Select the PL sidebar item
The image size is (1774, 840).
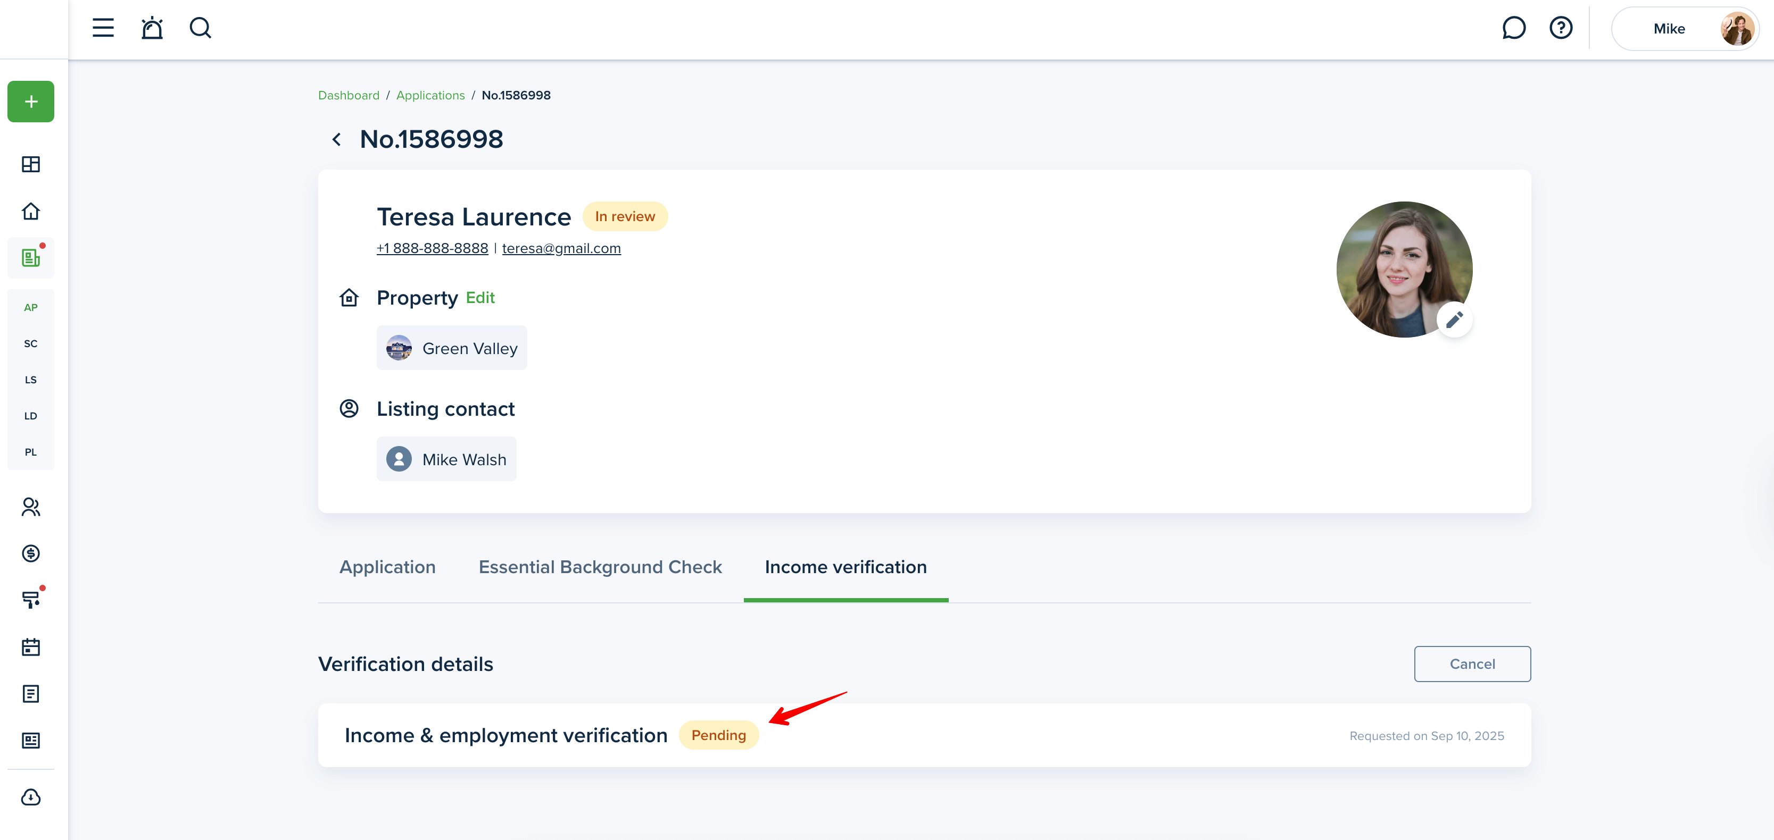(31, 452)
